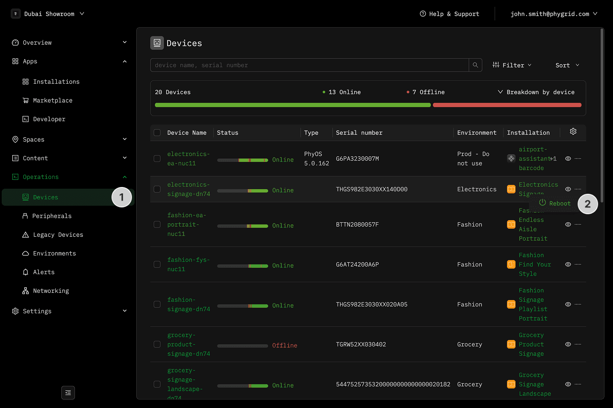Screen dimensions: 613x408
Task: Click the search magnifier icon
Action: [475, 65]
